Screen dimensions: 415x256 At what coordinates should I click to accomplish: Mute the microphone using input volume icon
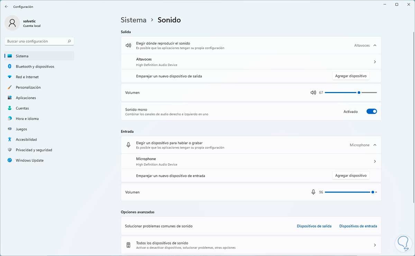click(x=313, y=192)
